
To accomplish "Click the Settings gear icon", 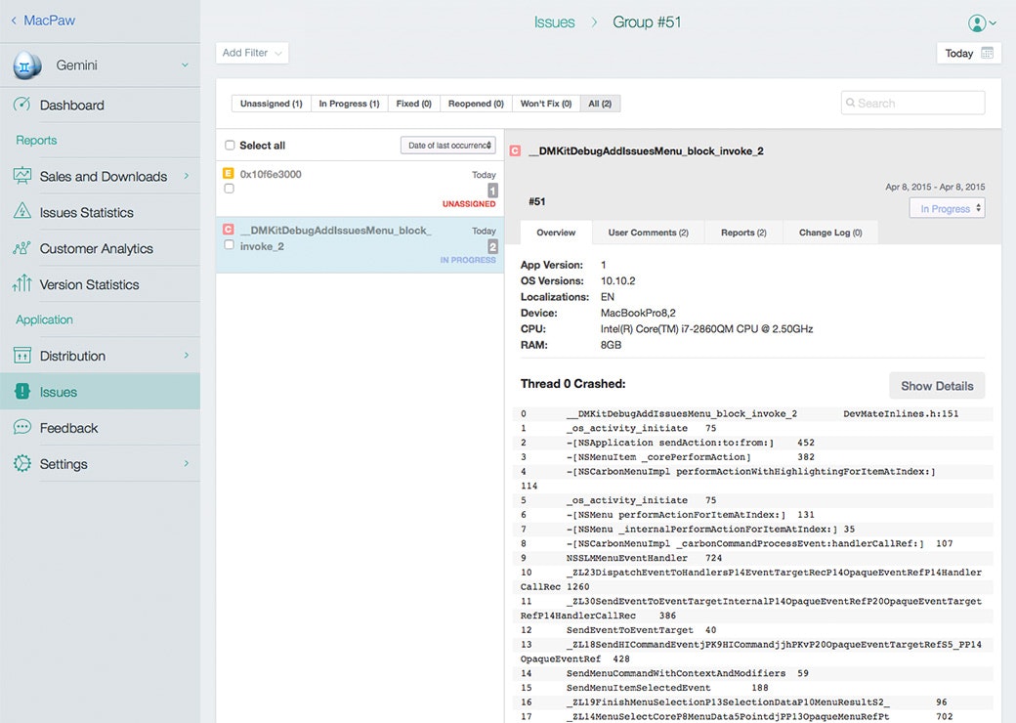I will pyautogui.click(x=22, y=463).
